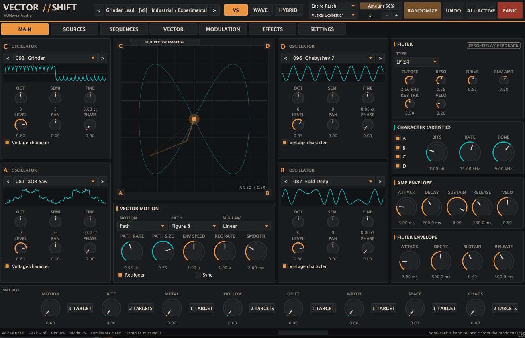Step Oscillator C to the next waveform
Viewport: 525px width, 338px height.
coord(103,58)
